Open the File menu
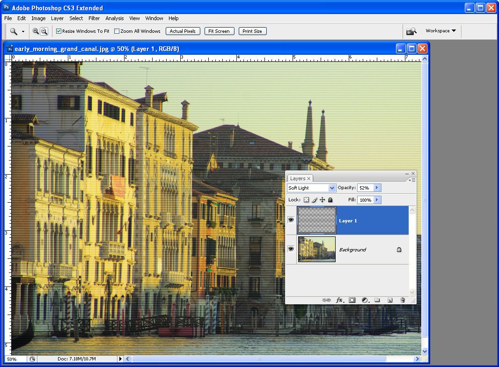This screenshot has width=499, height=367. point(8,18)
